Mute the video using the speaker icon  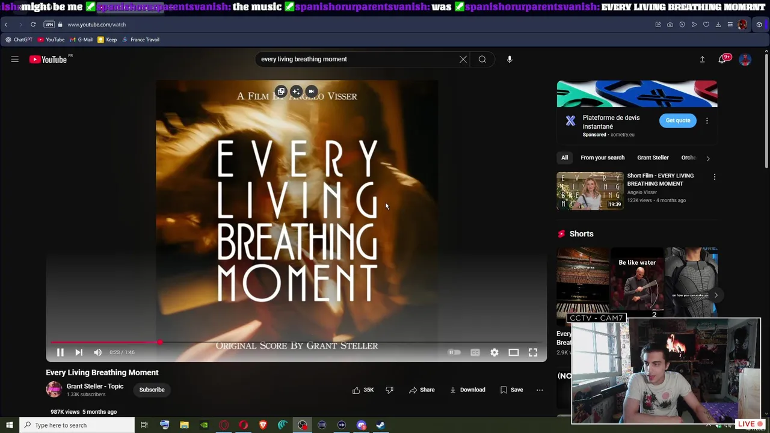pyautogui.click(x=97, y=352)
